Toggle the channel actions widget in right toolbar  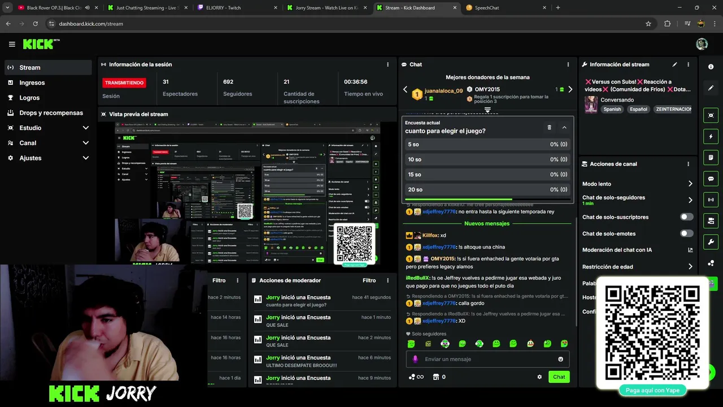tap(711, 220)
